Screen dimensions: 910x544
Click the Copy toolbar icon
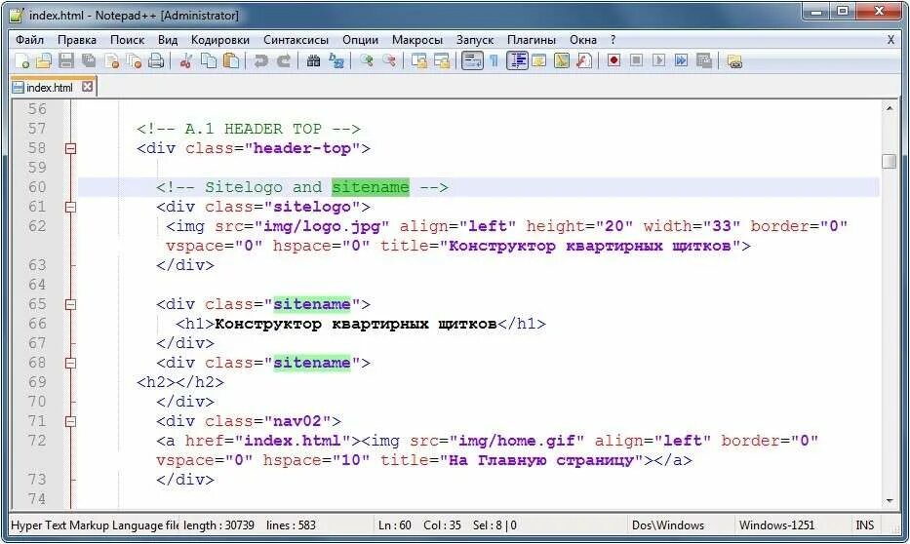pos(209,60)
